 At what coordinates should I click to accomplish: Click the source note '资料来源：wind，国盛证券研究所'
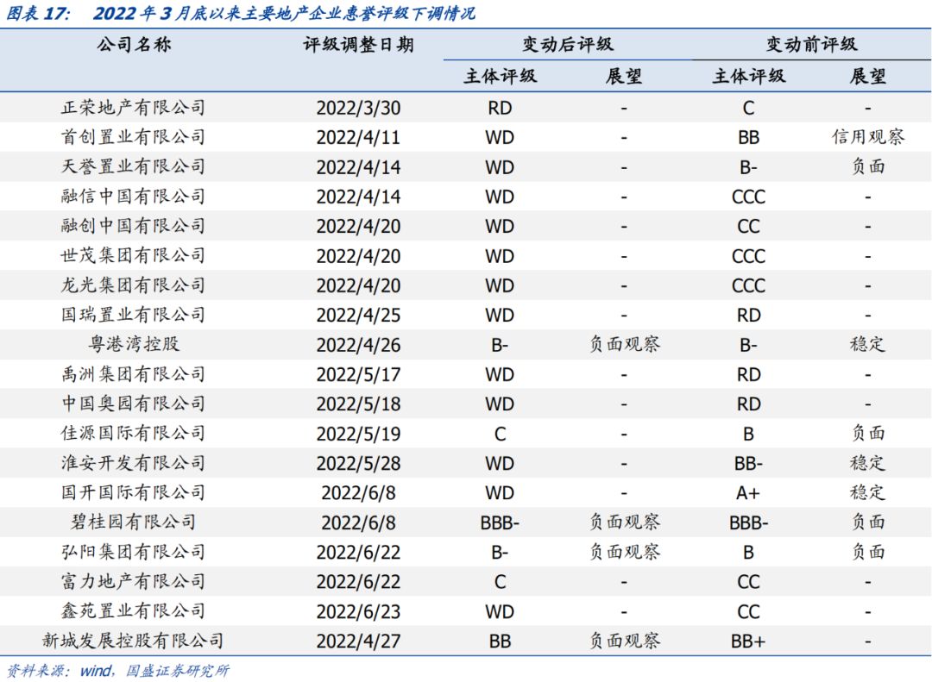pyautogui.click(x=117, y=671)
